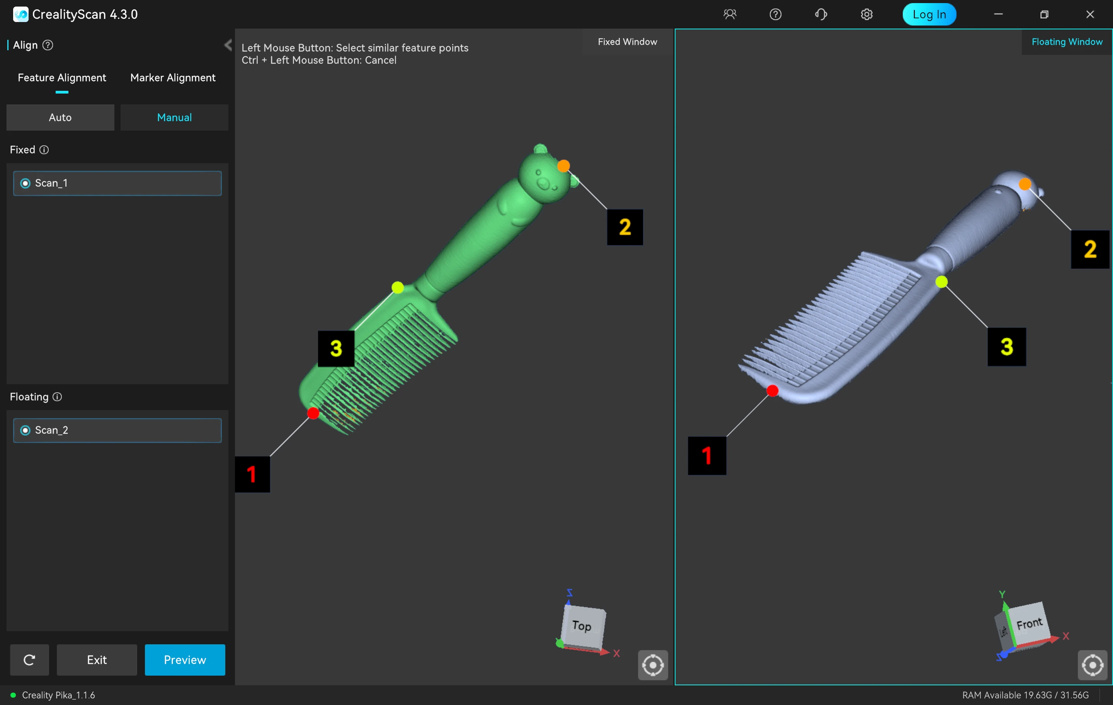Screen dimensions: 1113x705
Task: Click the Exit button
Action: coord(97,660)
